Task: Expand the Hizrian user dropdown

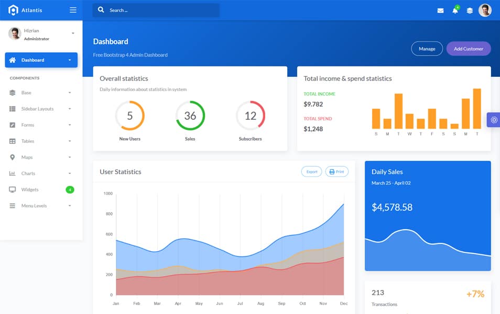Action: point(73,33)
